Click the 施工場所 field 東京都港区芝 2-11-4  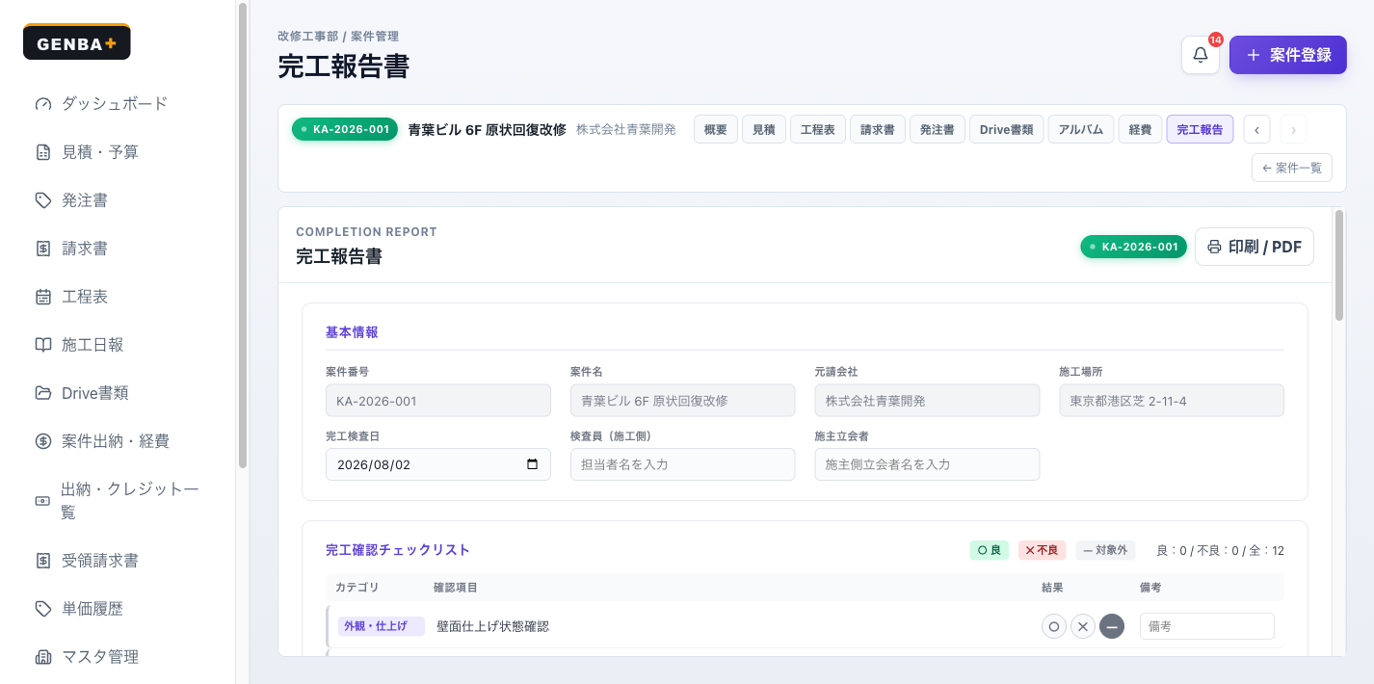1172,401
